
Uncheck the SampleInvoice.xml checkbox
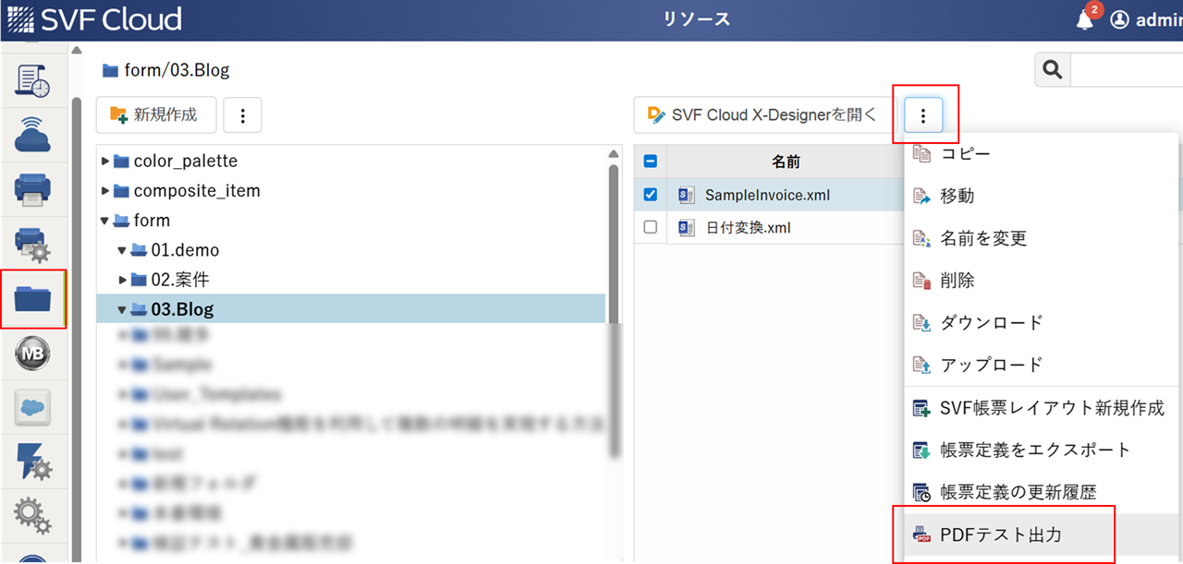650,195
